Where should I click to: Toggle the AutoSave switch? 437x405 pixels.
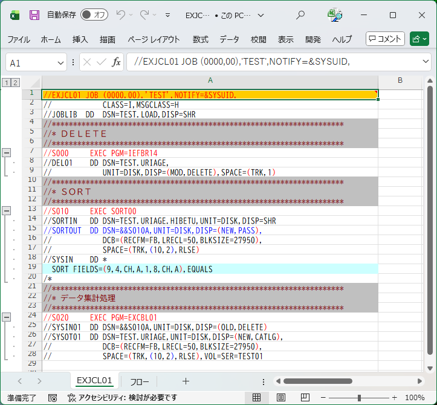(x=94, y=15)
